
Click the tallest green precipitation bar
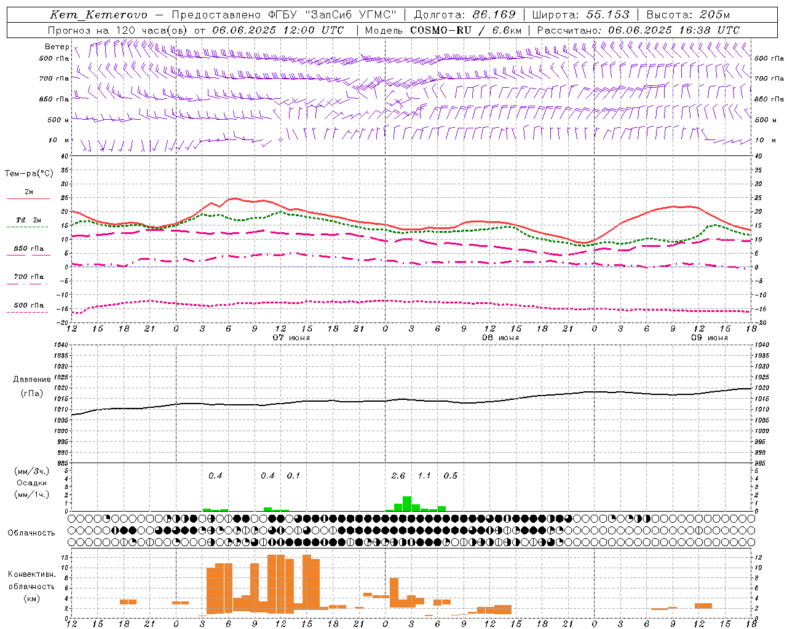tap(407, 504)
